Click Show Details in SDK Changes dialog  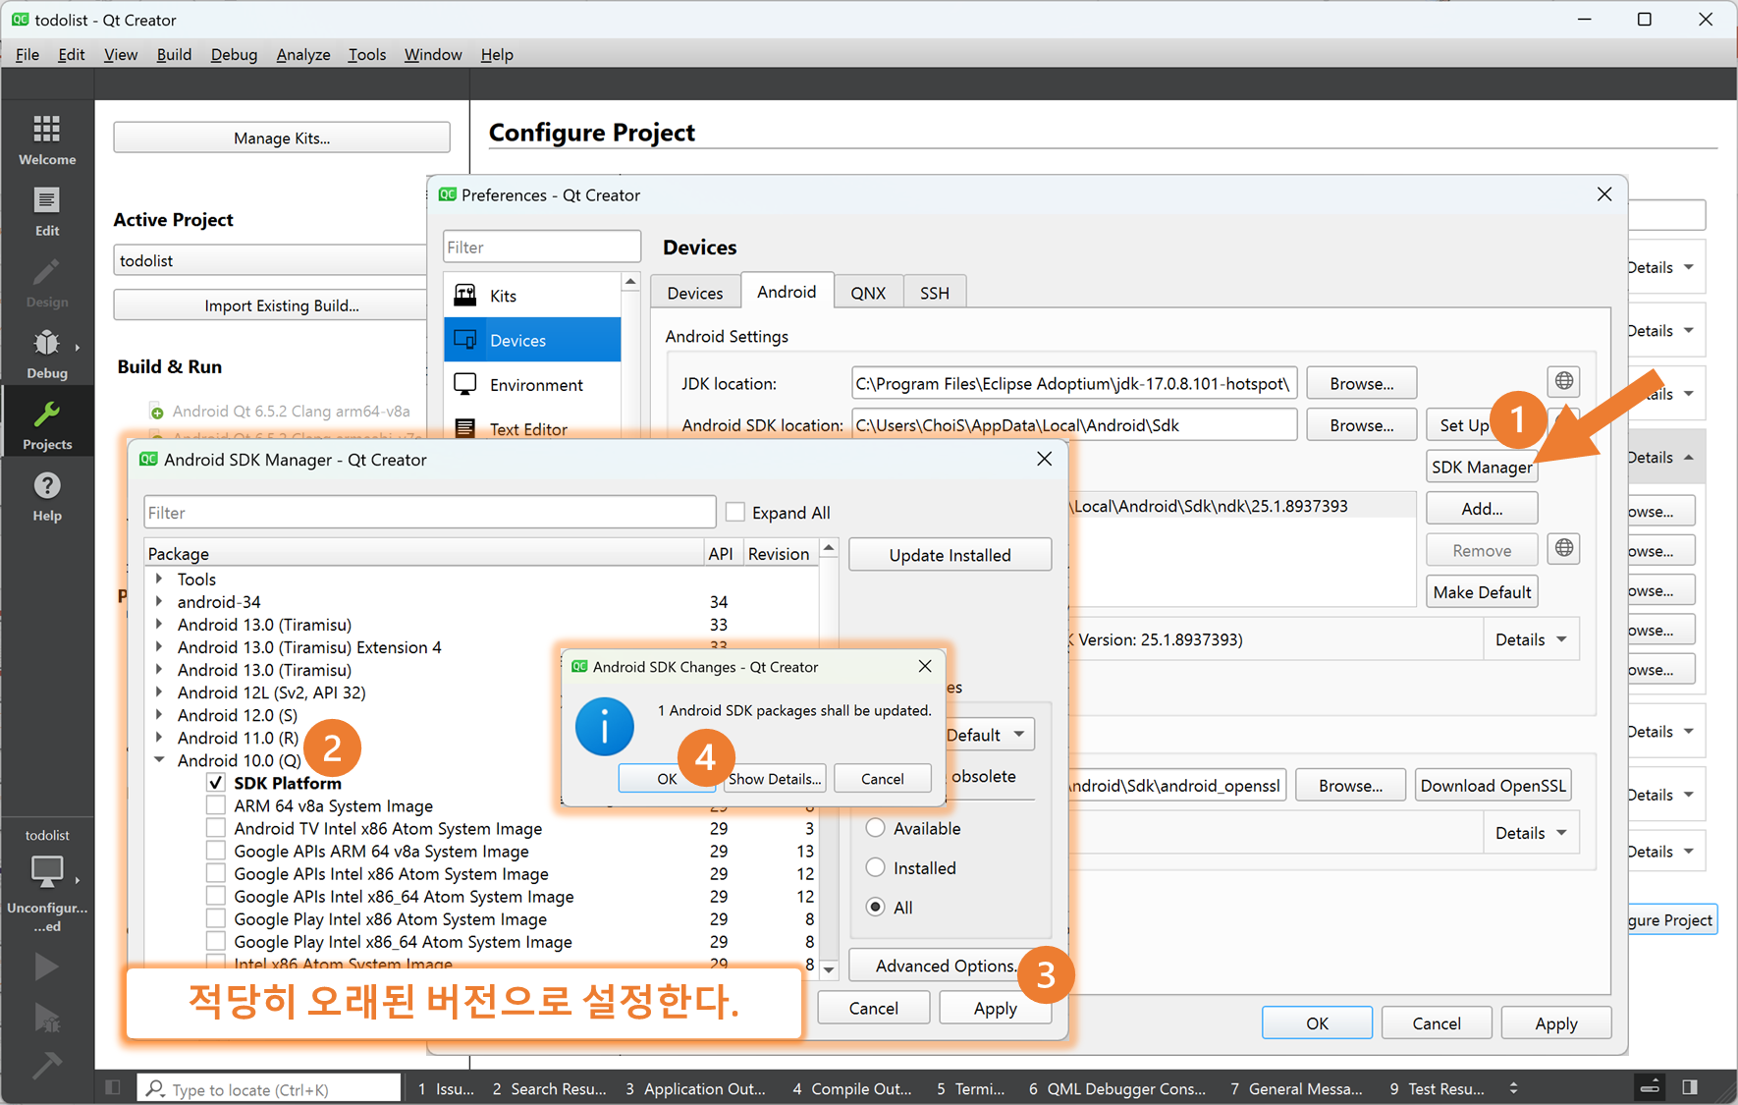click(x=775, y=778)
